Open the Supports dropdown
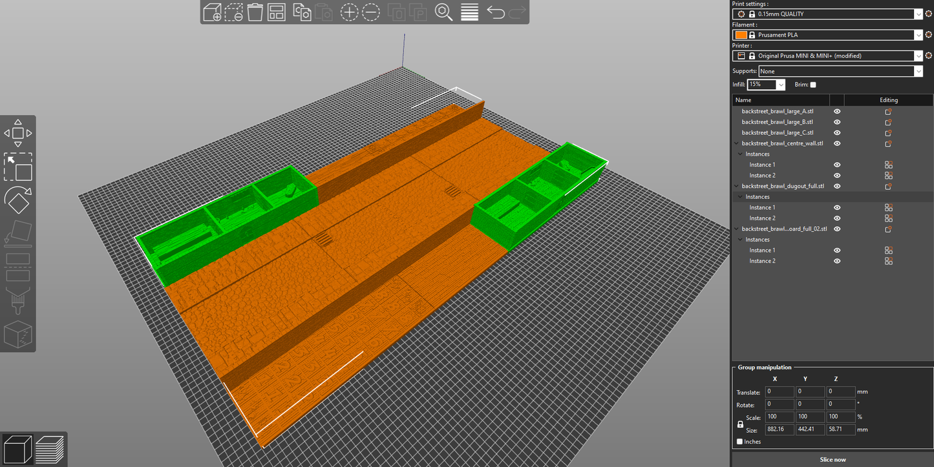Screen dimensions: 934x467 coord(840,72)
